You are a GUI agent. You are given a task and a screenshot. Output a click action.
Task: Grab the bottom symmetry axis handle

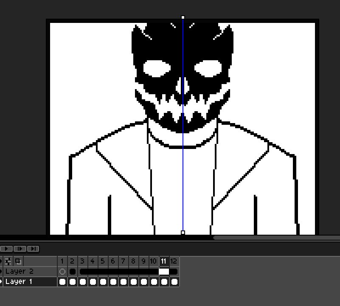pos(183,233)
